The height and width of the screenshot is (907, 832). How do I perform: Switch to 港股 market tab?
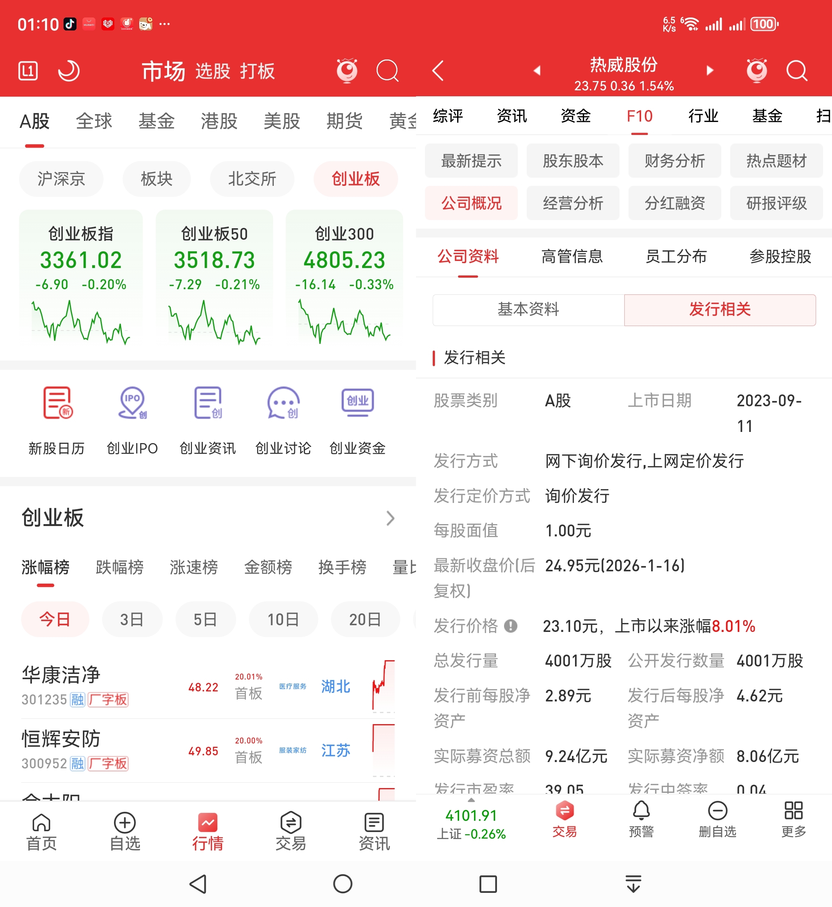click(219, 121)
